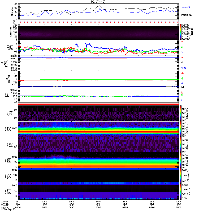The width and height of the screenshot is (199, 213).
Task: Click the 0700 time axis tick label
Action: coord(98,207)
